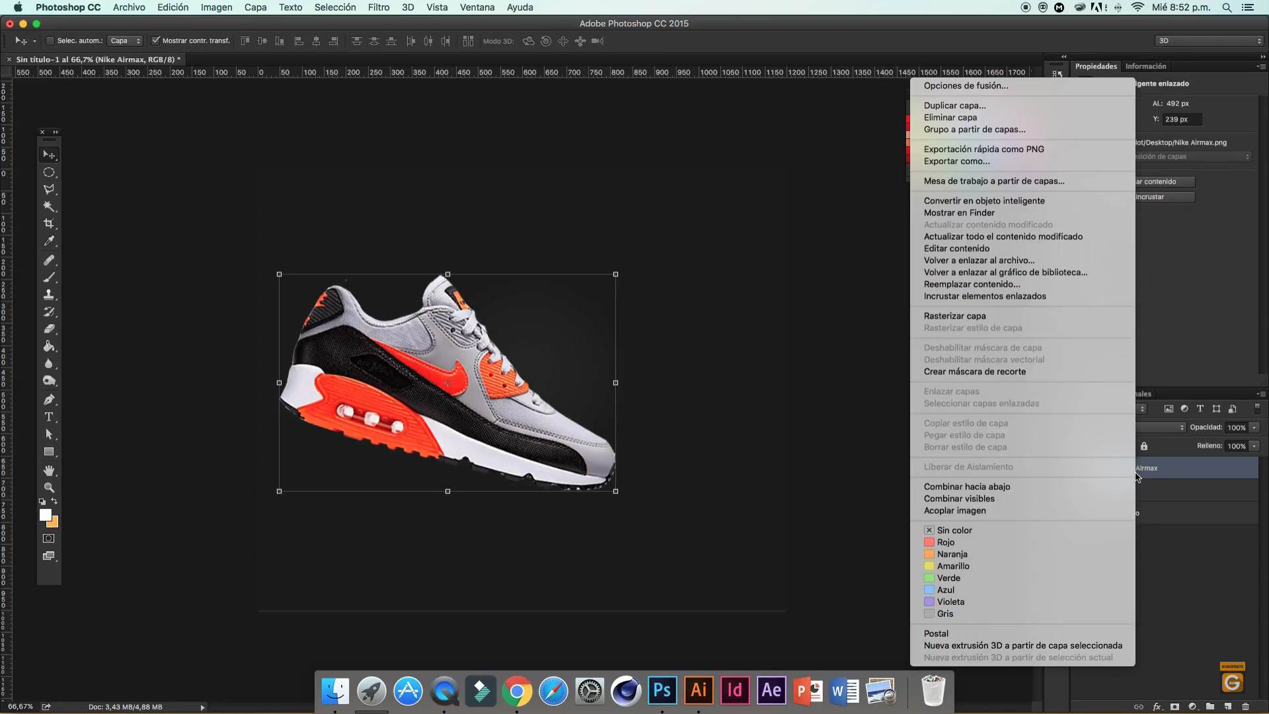Click the foreground color swatch
This screenshot has width=1269, height=714.
45,515
